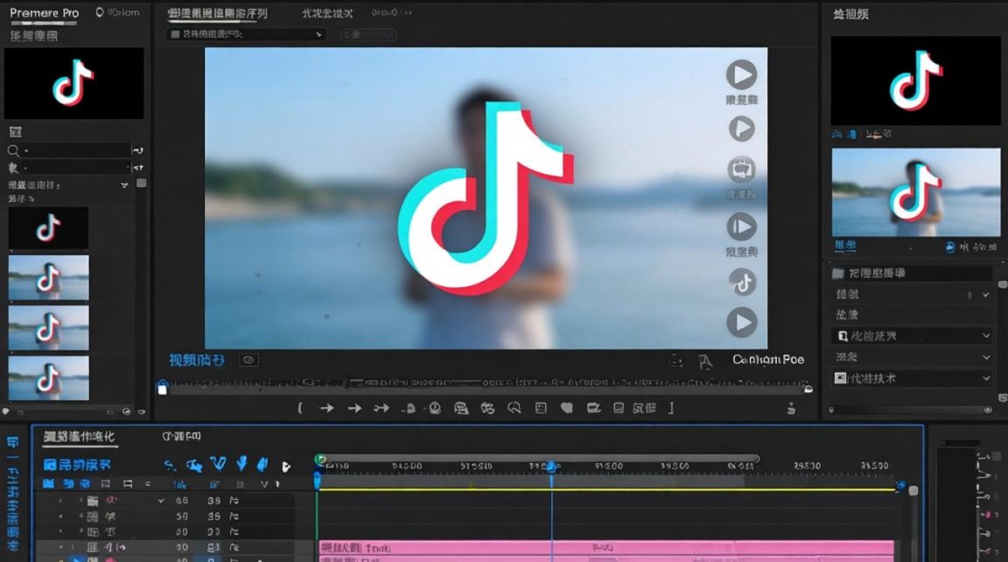The width and height of the screenshot is (1008, 562).
Task: Select the second tab of the center preview panel
Action: point(327,13)
